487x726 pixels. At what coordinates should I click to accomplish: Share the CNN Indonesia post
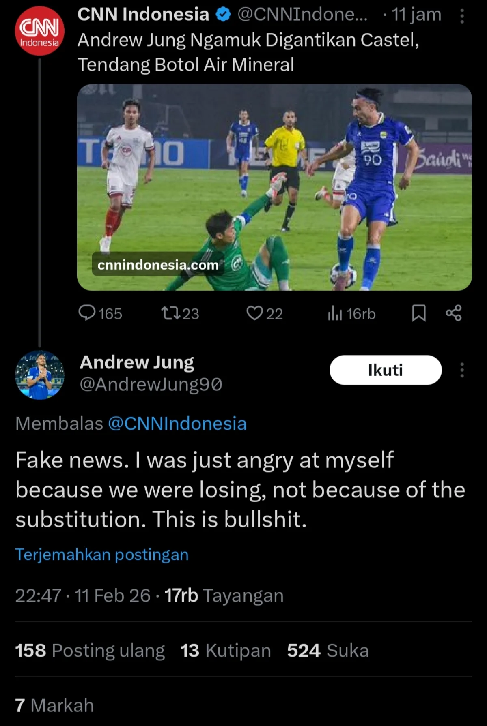click(x=454, y=313)
